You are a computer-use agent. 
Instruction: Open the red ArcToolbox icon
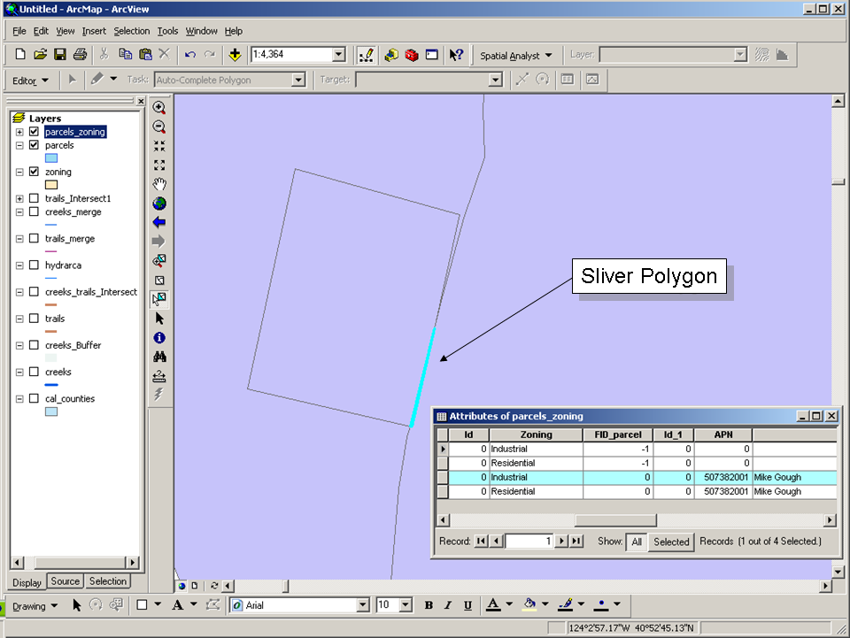[x=412, y=55]
